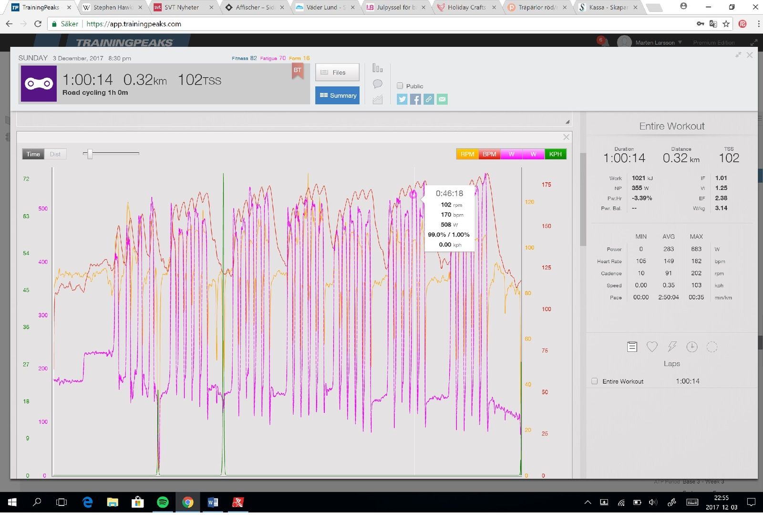Open the comments speech bubble icon

point(378,84)
